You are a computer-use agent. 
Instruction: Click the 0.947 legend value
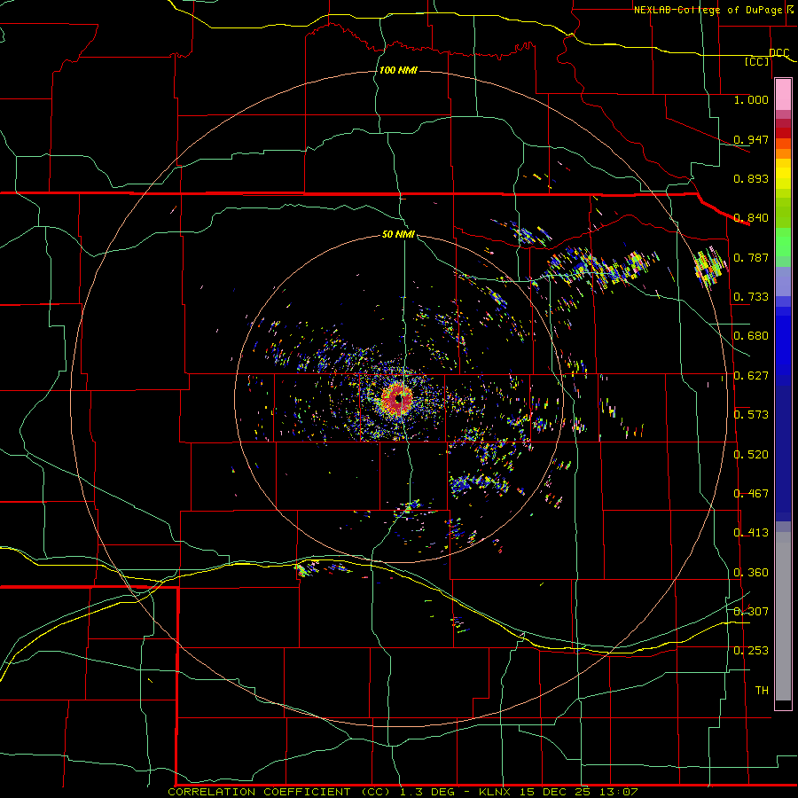pyautogui.click(x=751, y=139)
